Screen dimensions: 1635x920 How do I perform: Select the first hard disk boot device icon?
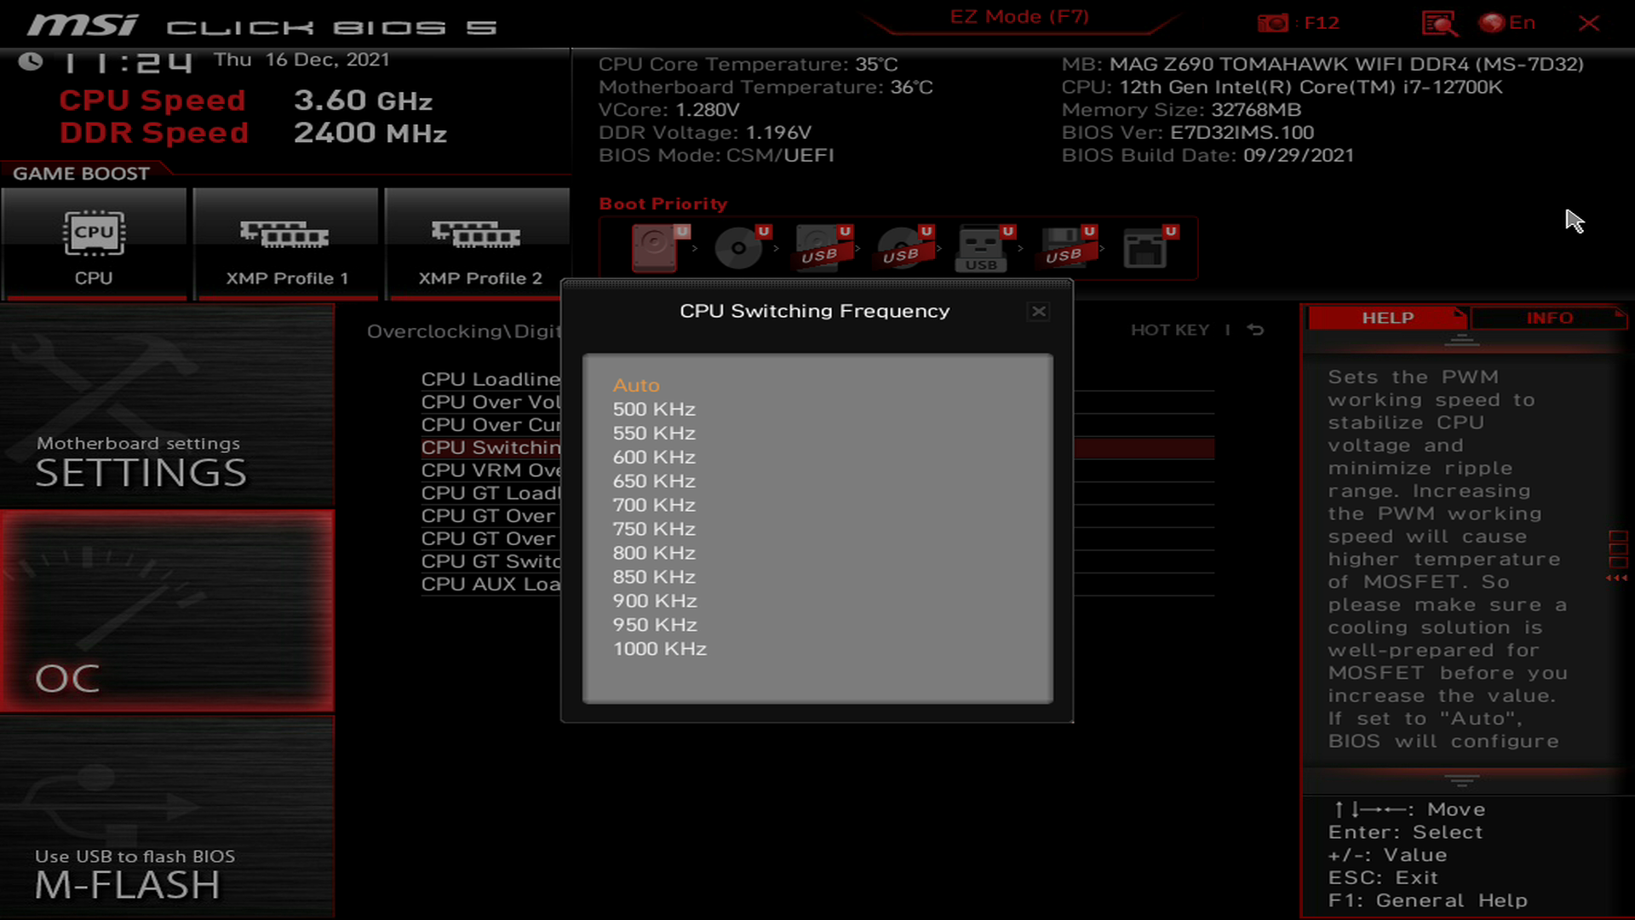point(660,248)
